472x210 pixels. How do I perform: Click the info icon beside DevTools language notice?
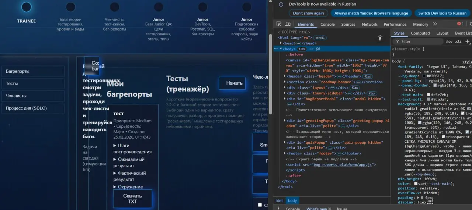(281, 4)
